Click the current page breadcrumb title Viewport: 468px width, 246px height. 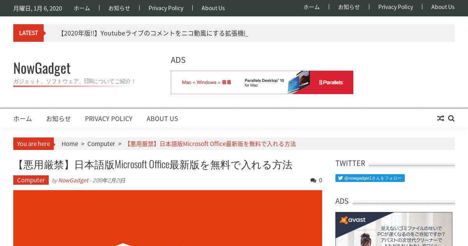[210, 144]
